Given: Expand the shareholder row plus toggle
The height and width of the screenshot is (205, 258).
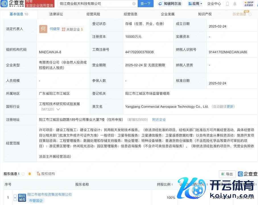Looking at the screenshot, I should pyautogui.click(x=15, y=198).
